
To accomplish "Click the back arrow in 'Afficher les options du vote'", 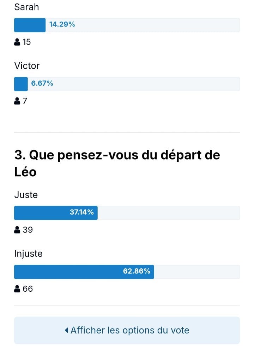I will (66, 330).
